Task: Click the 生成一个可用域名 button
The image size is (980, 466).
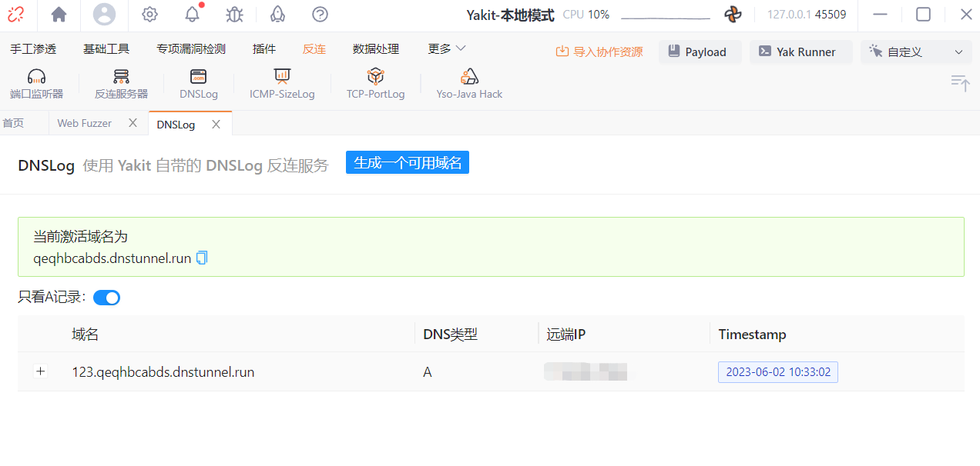Action: click(x=408, y=163)
